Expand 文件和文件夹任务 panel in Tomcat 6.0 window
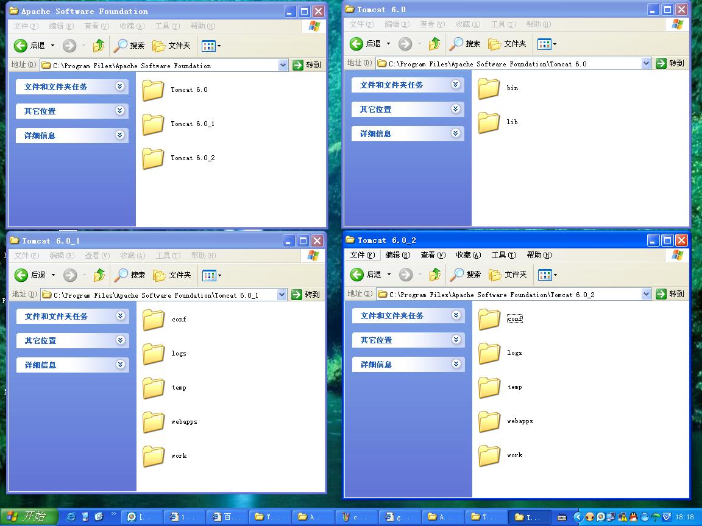This screenshot has height=526, width=702. [x=455, y=85]
